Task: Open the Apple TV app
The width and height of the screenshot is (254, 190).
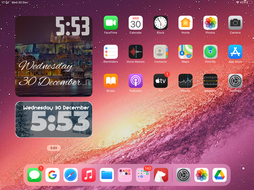Action: 161,81
